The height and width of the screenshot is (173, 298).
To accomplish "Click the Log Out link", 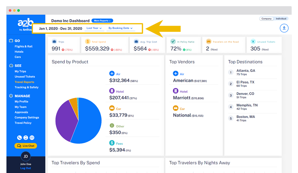I will pyautogui.click(x=25, y=168).
